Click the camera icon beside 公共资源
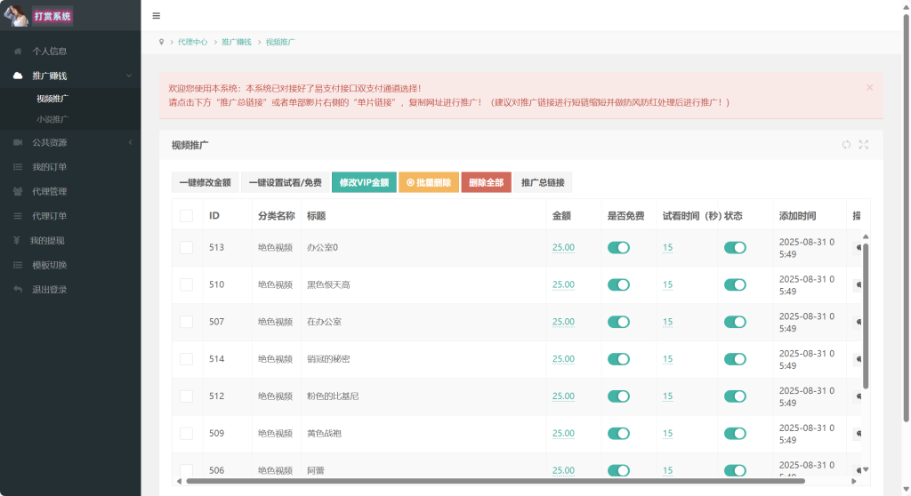 coord(18,142)
